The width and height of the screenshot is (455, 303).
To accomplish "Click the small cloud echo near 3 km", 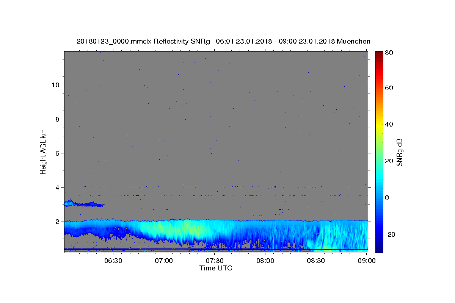I will [x=84, y=204].
